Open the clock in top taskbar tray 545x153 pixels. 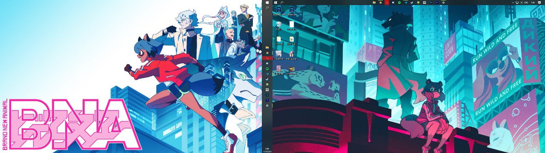[x=532, y=3]
